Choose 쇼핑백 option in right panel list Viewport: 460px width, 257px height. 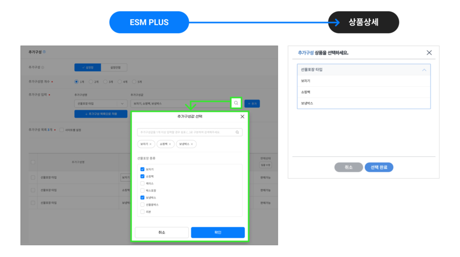coord(364,92)
